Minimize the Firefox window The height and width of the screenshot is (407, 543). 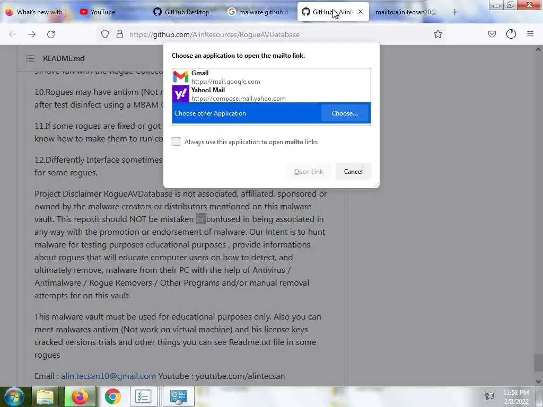coord(496,5)
